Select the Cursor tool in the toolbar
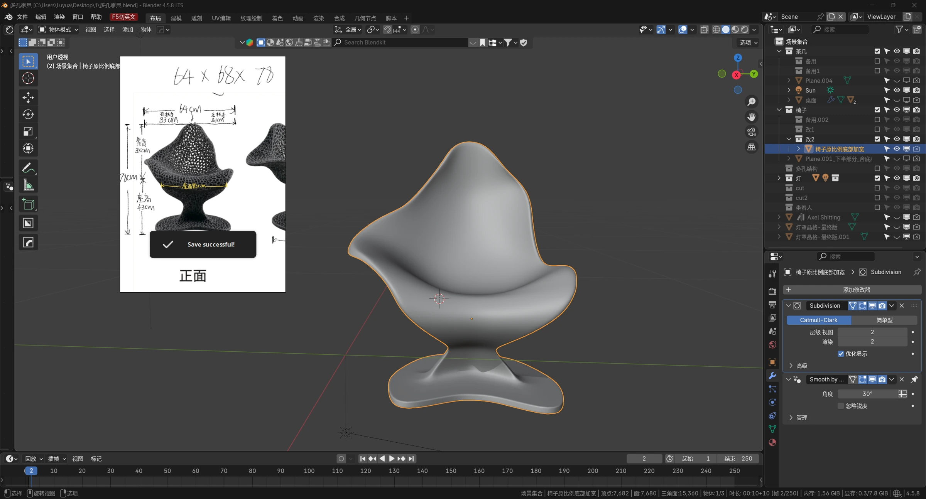This screenshot has width=926, height=499. click(x=28, y=78)
